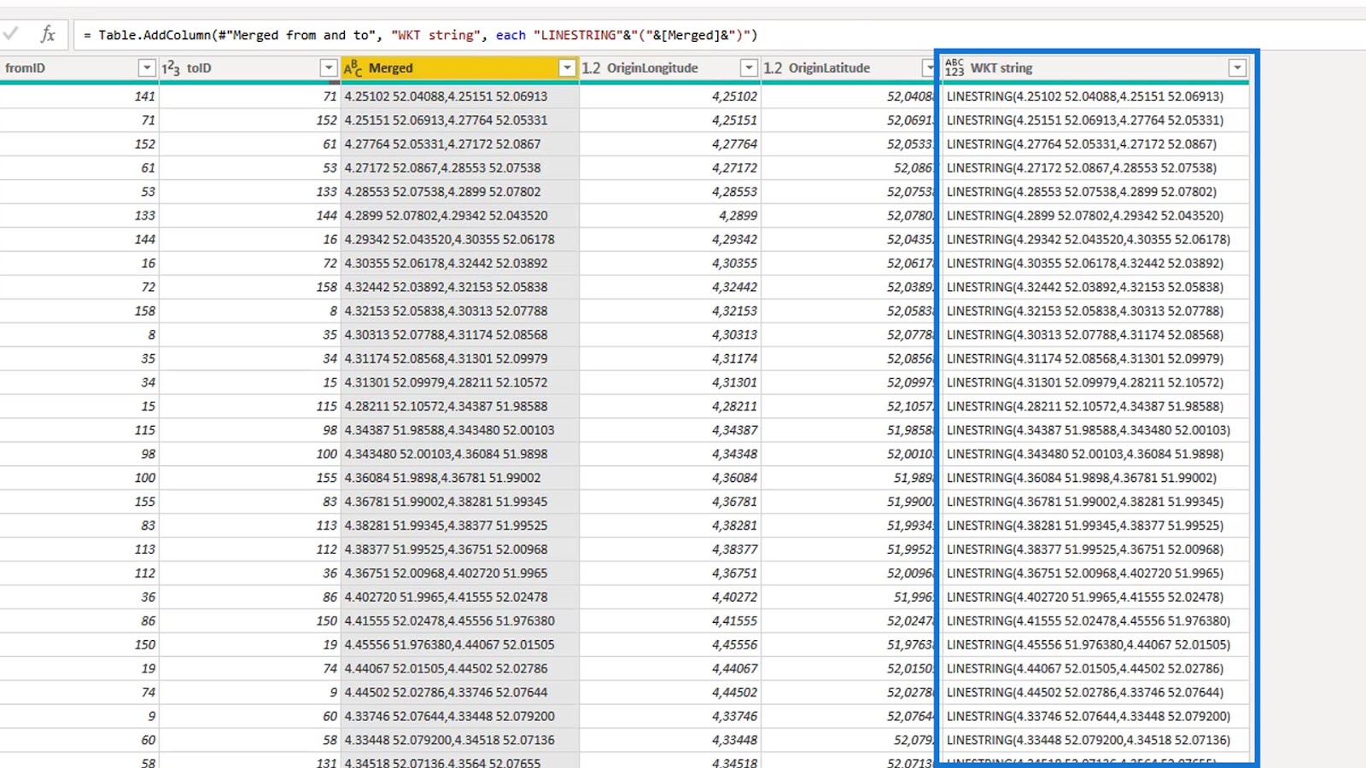
Task: Open the fromID column filter dropdown
Action: point(147,67)
